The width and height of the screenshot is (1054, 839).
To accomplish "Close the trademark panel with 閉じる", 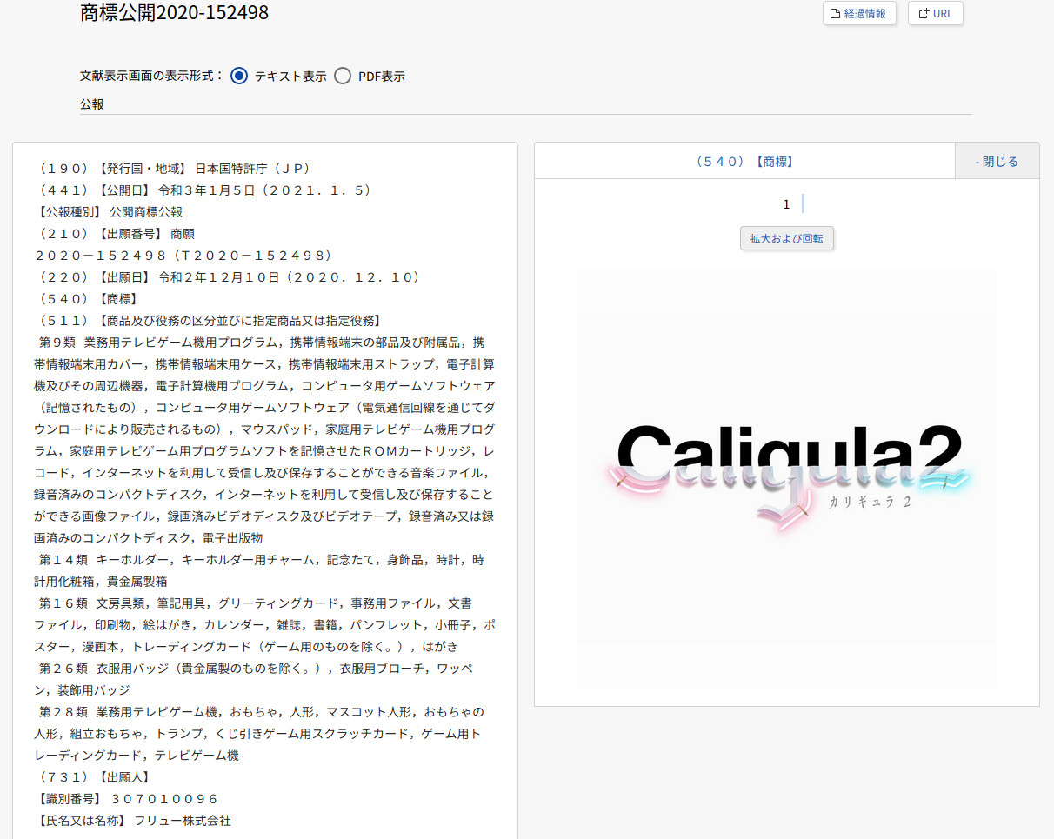I will (997, 161).
